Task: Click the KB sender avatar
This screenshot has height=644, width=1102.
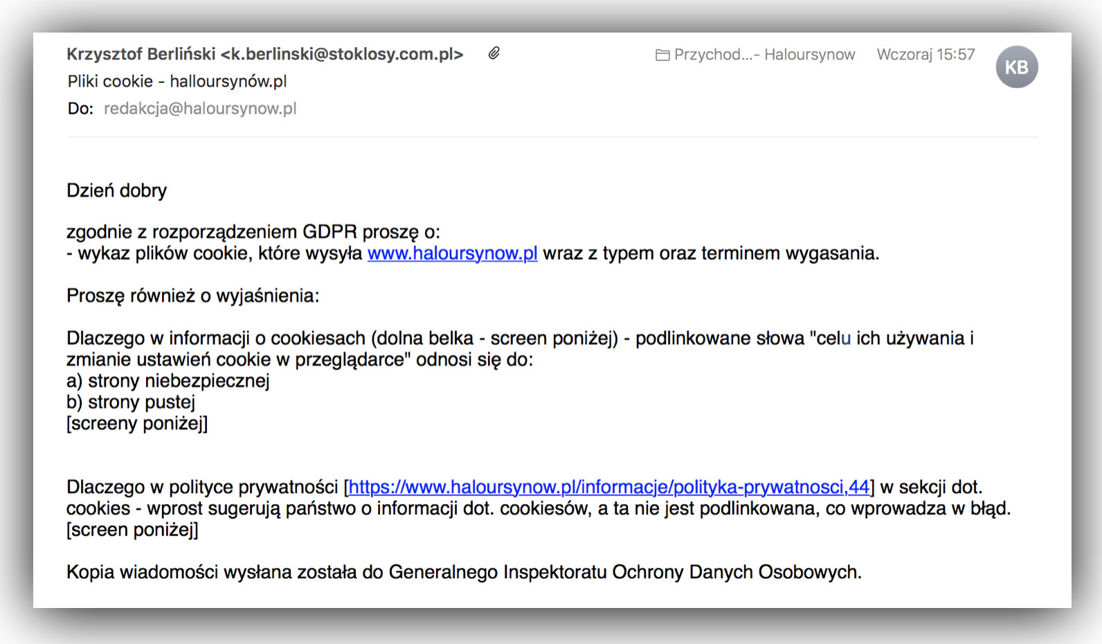Action: (x=1016, y=67)
